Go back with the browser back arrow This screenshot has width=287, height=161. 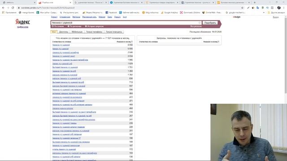point(3,8)
